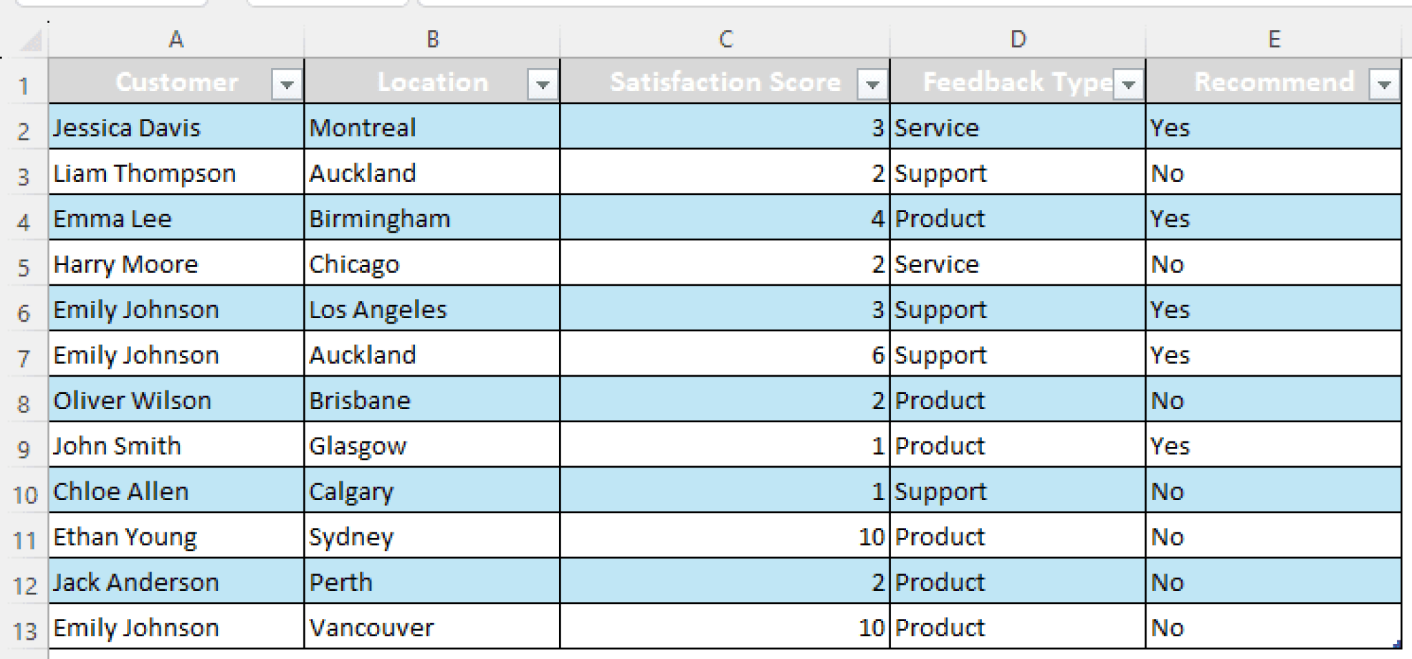The height and width of the screenshot is (659, 1412).
Task: Select the cell containing Jessica Davis
Action: [176, 127]
